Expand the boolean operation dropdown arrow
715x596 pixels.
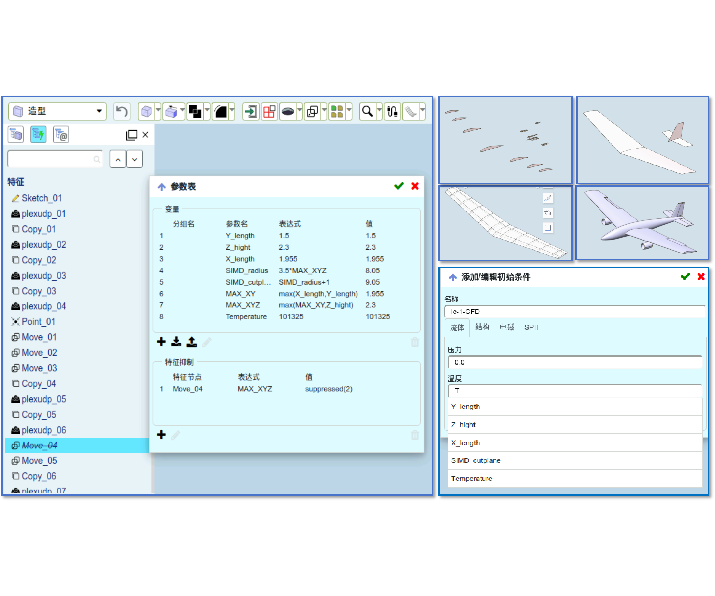207,111
